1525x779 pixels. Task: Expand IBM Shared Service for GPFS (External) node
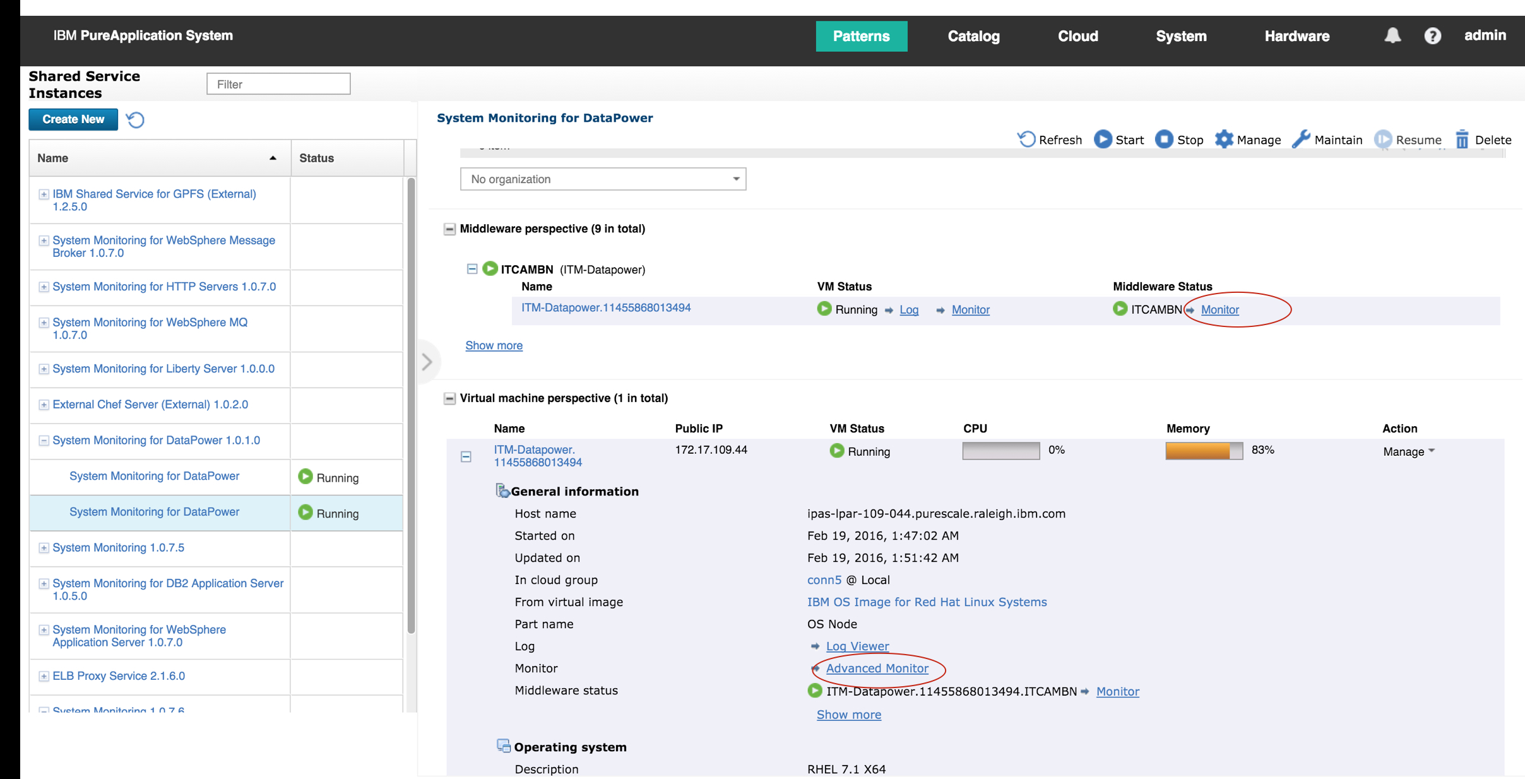(x=44, y=194)
